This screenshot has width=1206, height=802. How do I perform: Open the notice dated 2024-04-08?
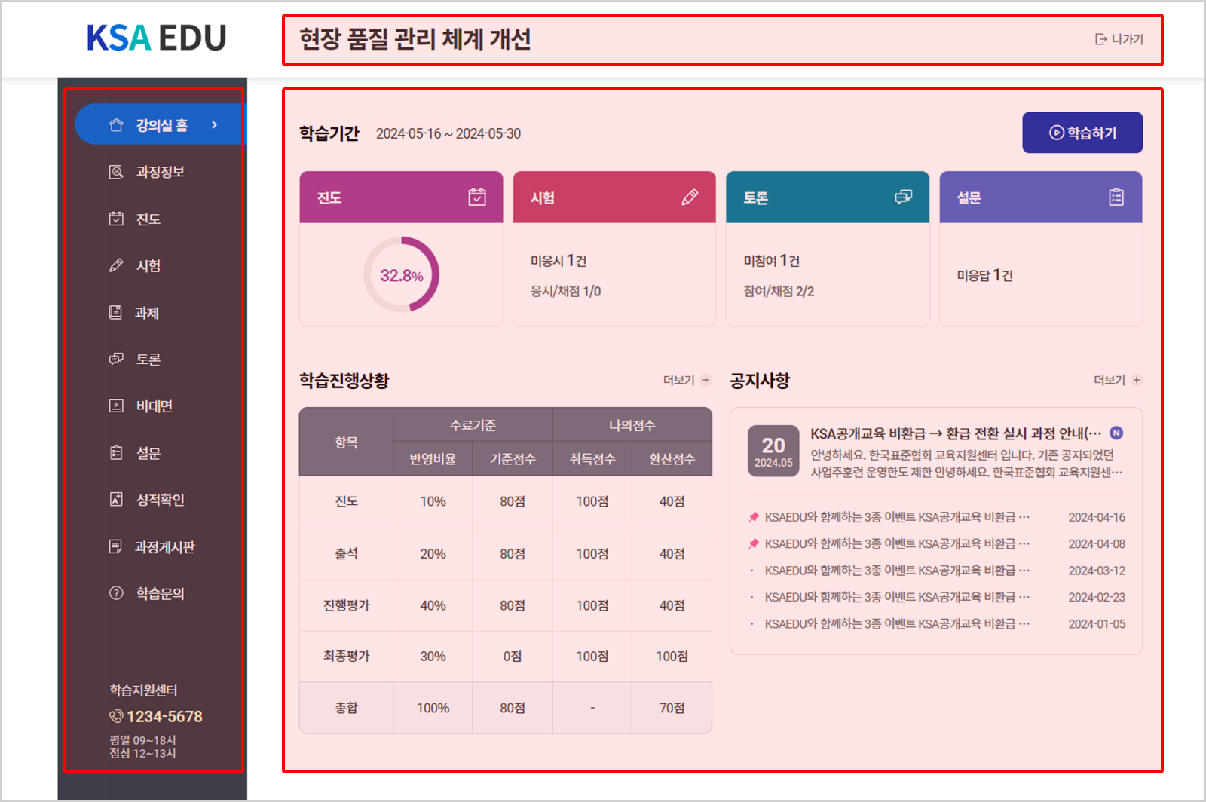tap(936, 543)
